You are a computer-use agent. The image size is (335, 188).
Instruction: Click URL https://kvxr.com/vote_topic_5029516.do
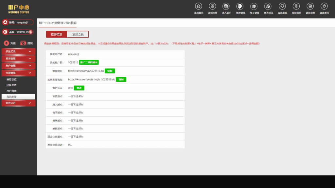(x=92, y=79)
